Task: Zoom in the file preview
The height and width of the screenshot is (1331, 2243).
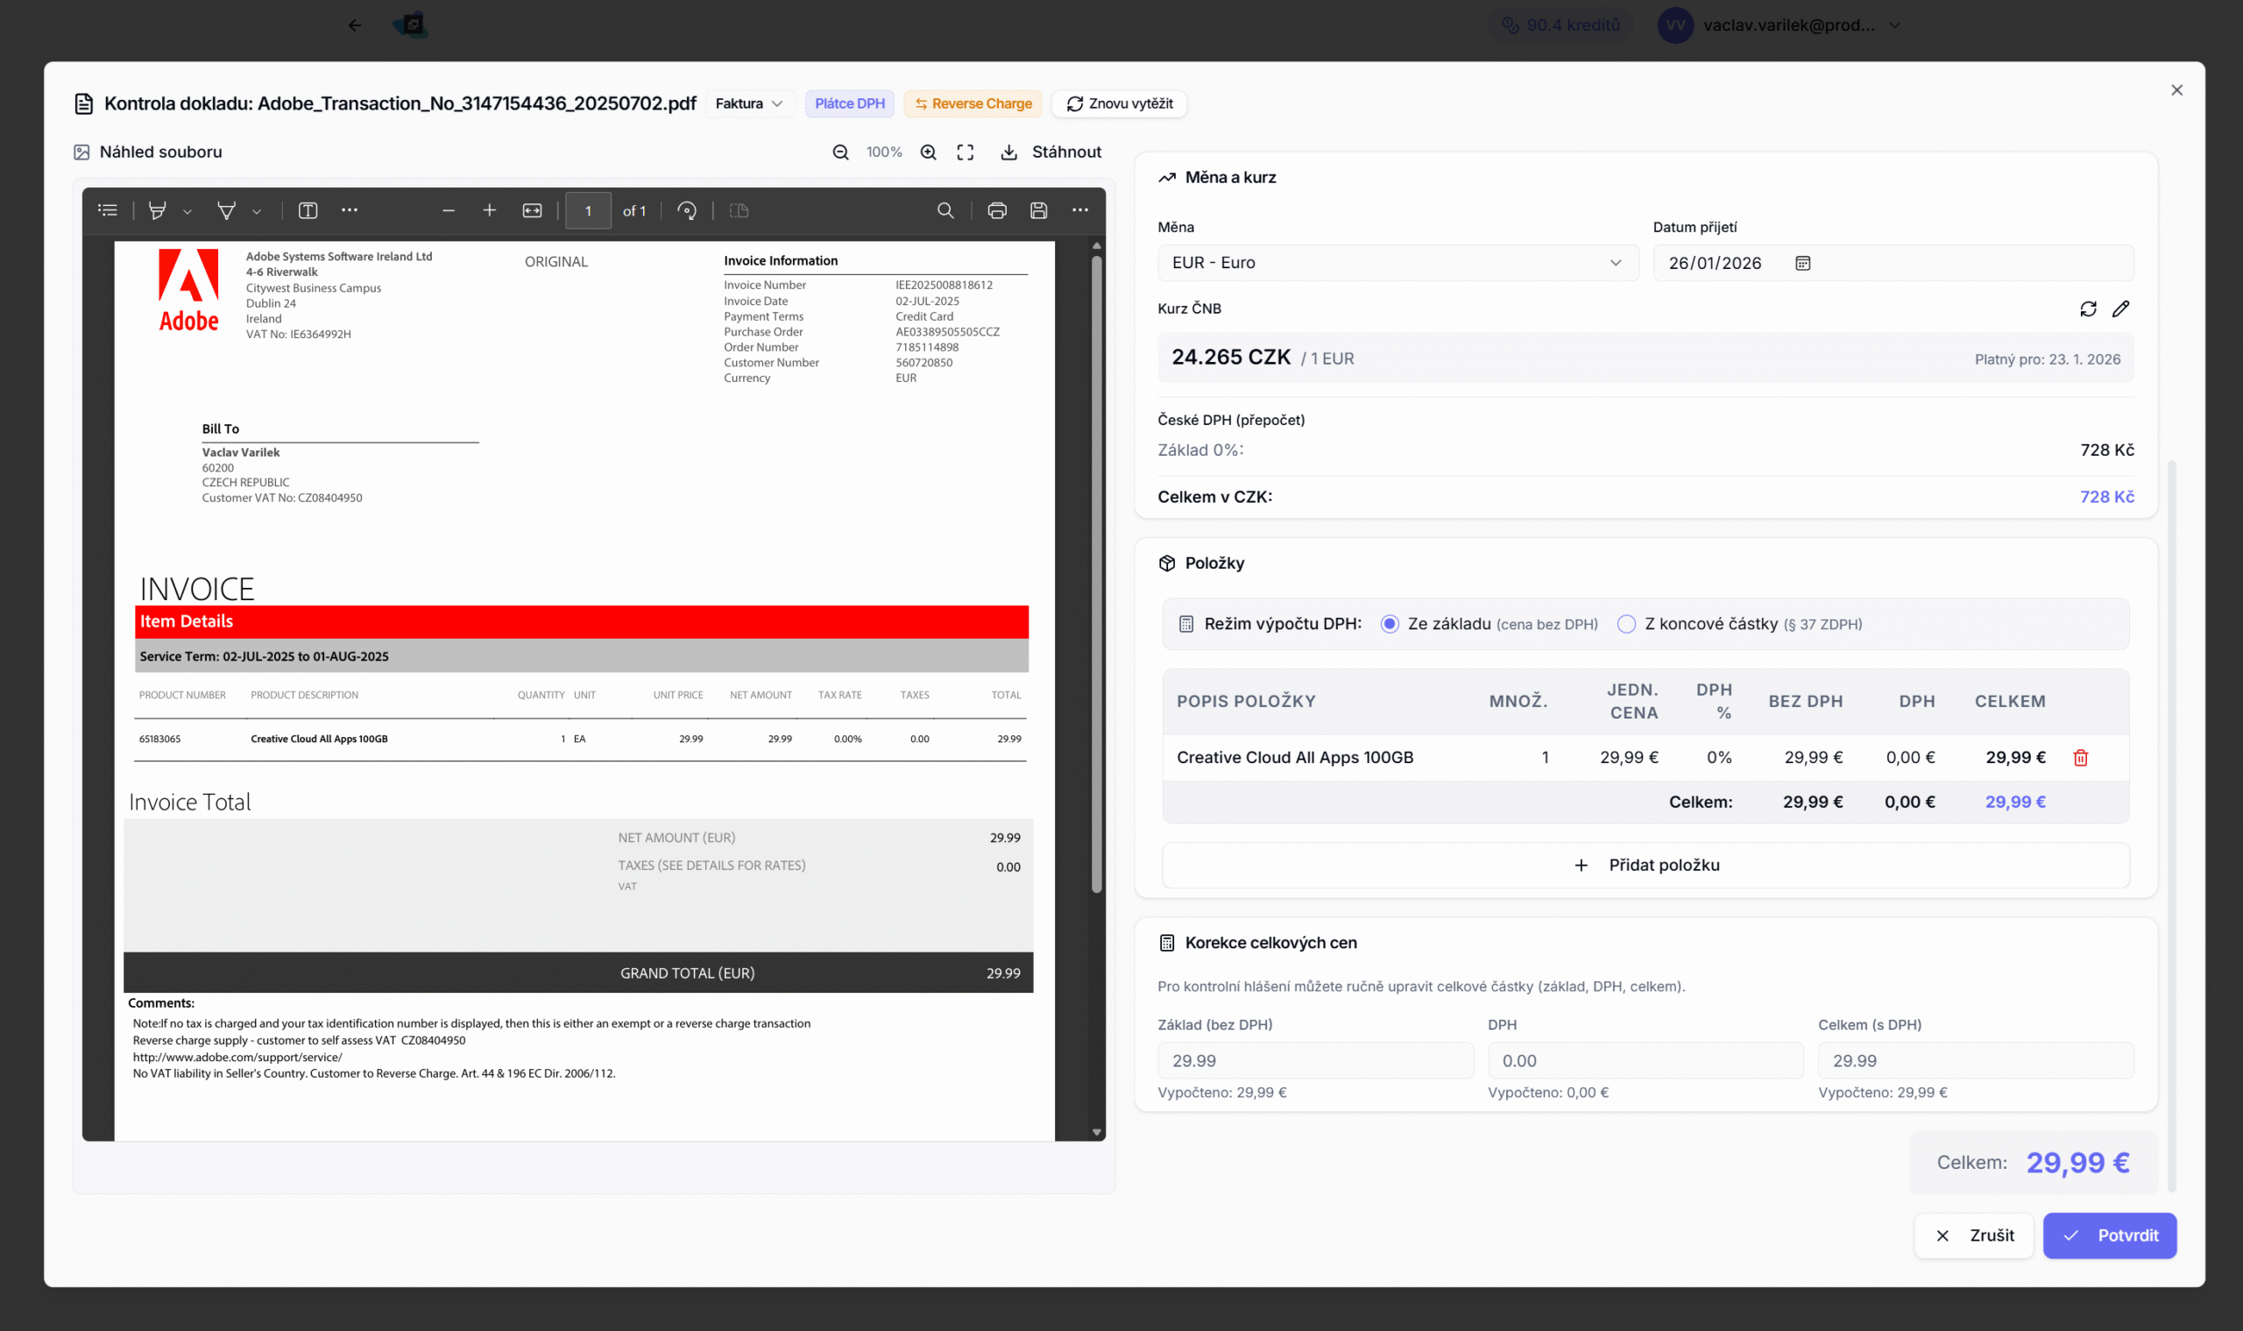Action: [x=928, y=152]
